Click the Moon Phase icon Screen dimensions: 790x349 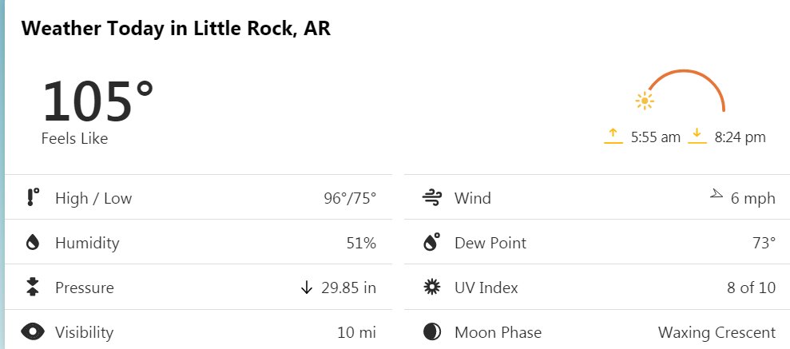tap(432, 332)
